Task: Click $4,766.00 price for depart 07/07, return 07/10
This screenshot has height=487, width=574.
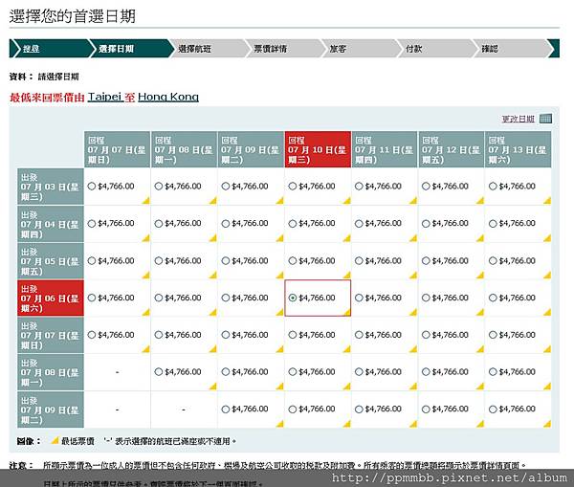Action: pyautogui.click(x=317, y=335)
